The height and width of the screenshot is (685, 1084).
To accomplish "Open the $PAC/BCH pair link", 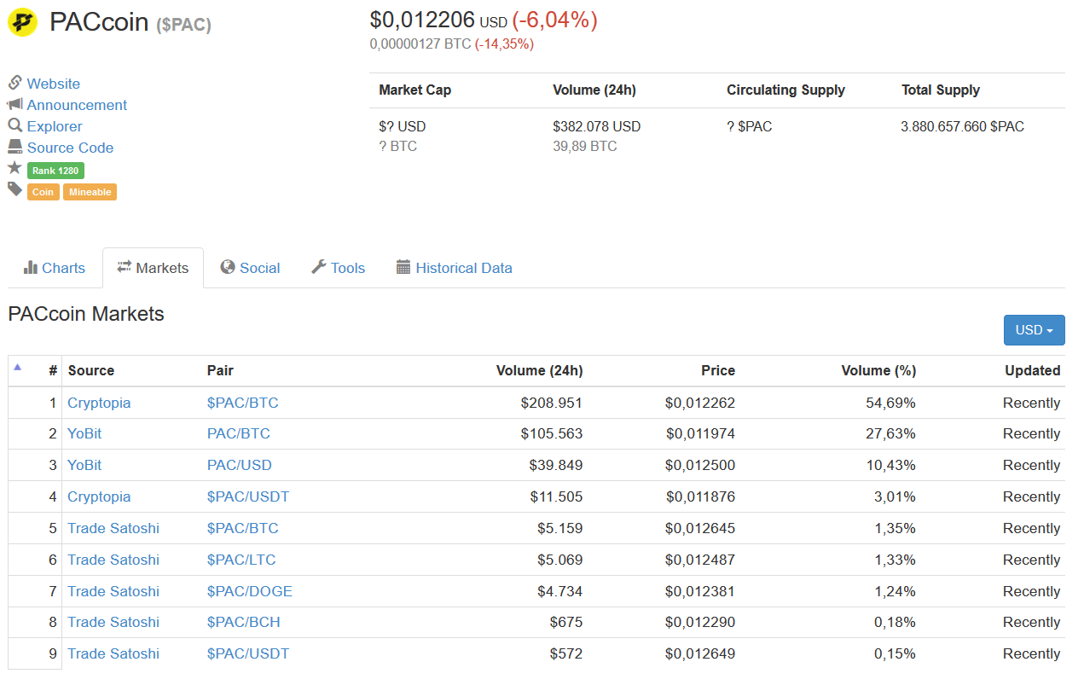I will [244, 622].
